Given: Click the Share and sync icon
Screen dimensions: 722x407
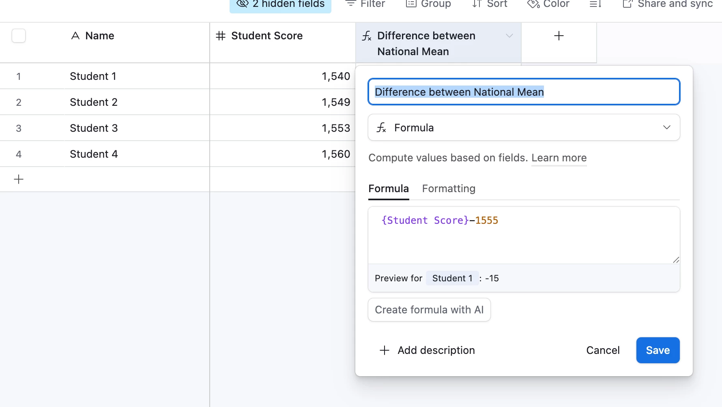Looking at the screenshot, I should (627, 4).
